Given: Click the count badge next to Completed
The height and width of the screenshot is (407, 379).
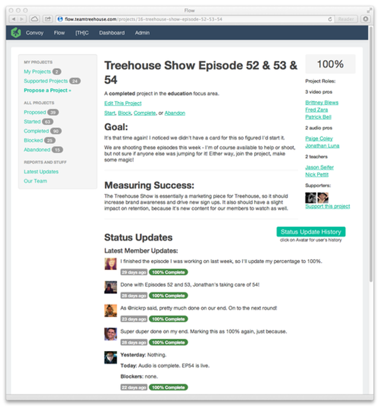Looking at the screenshot, I should [56, 131].
